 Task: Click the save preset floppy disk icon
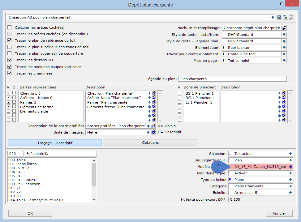(x=279, y=17)
